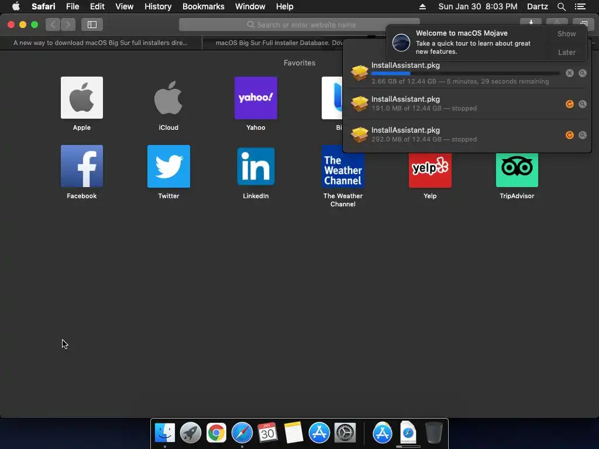Open Notification Center from menu bar
This screenshot has height=449, width=599.
(x=580, y=6)
